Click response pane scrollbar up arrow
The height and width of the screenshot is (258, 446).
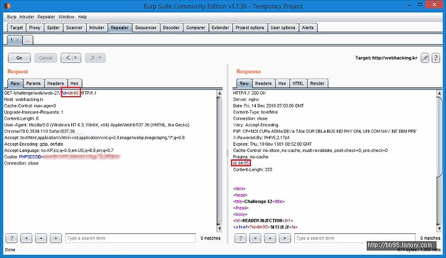(439, 93)
